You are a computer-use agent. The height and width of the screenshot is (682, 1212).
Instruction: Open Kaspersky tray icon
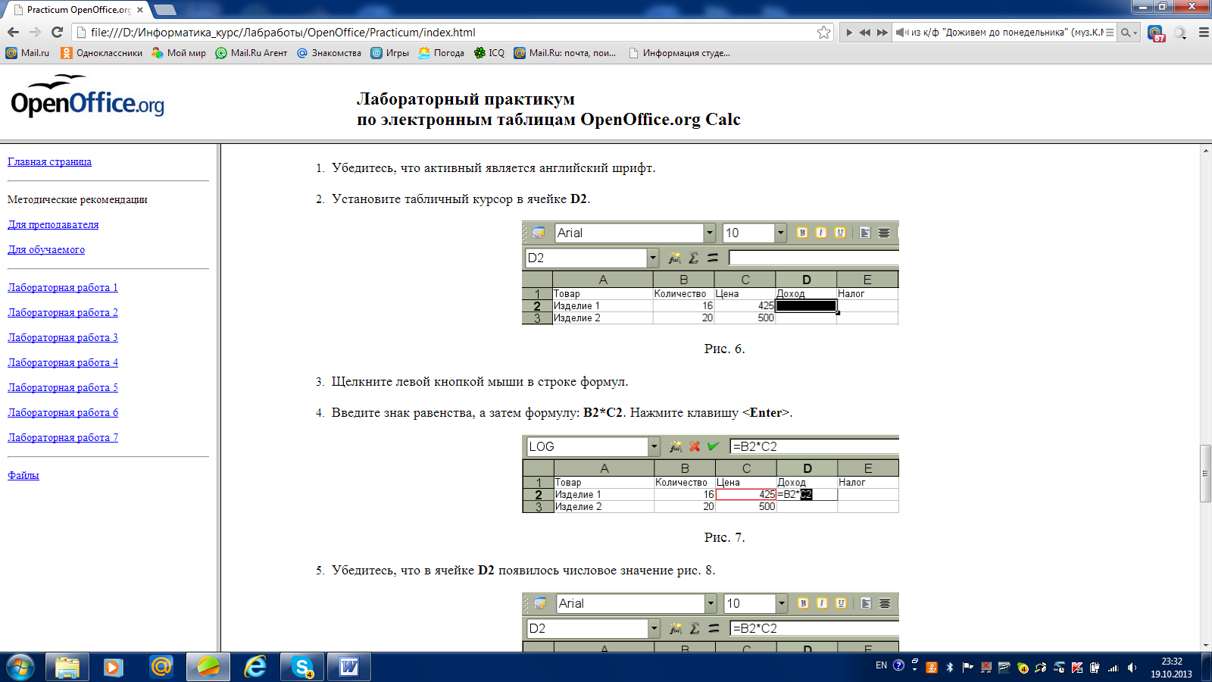tap(1077, 668)
